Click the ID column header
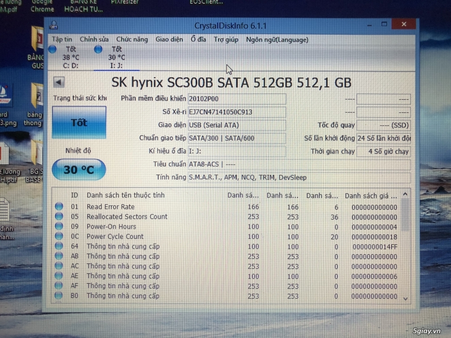The width and height of the screenshot is (451, 338). coord(74,195)
